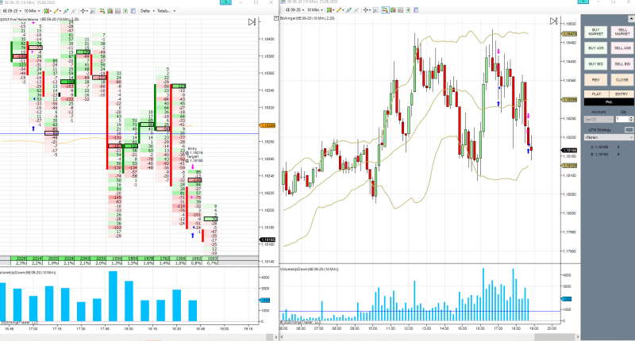Click the CLOSE position button
635x341 pixels.
[622, 79]
